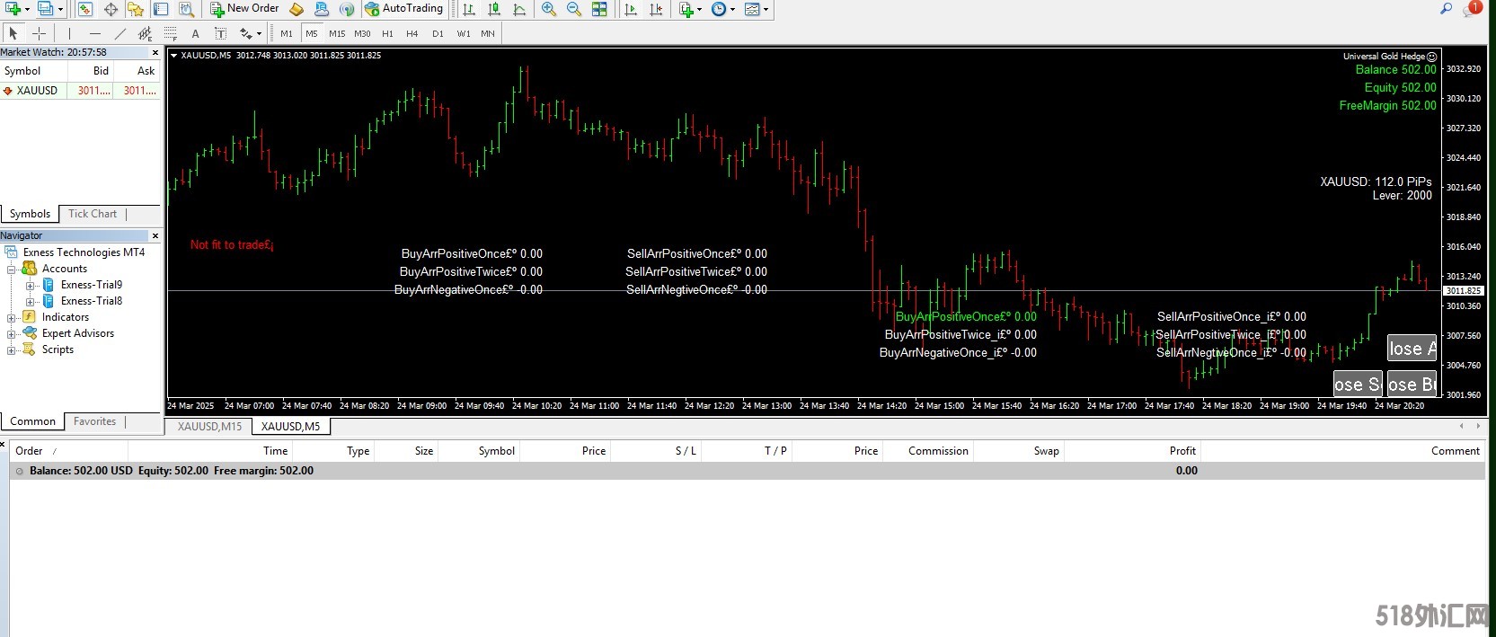Open the signals radio-wave icon

(347, 9)
